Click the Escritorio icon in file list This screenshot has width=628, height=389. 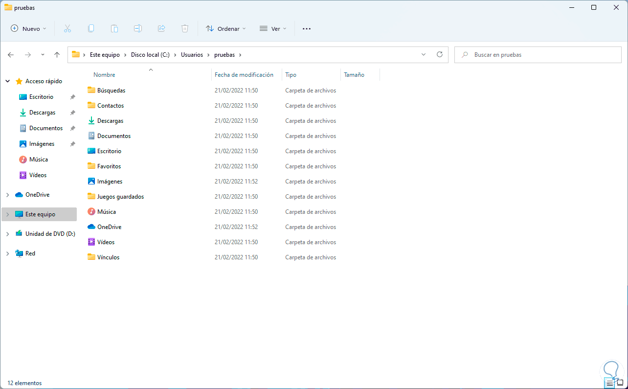[x=91, y=151]
